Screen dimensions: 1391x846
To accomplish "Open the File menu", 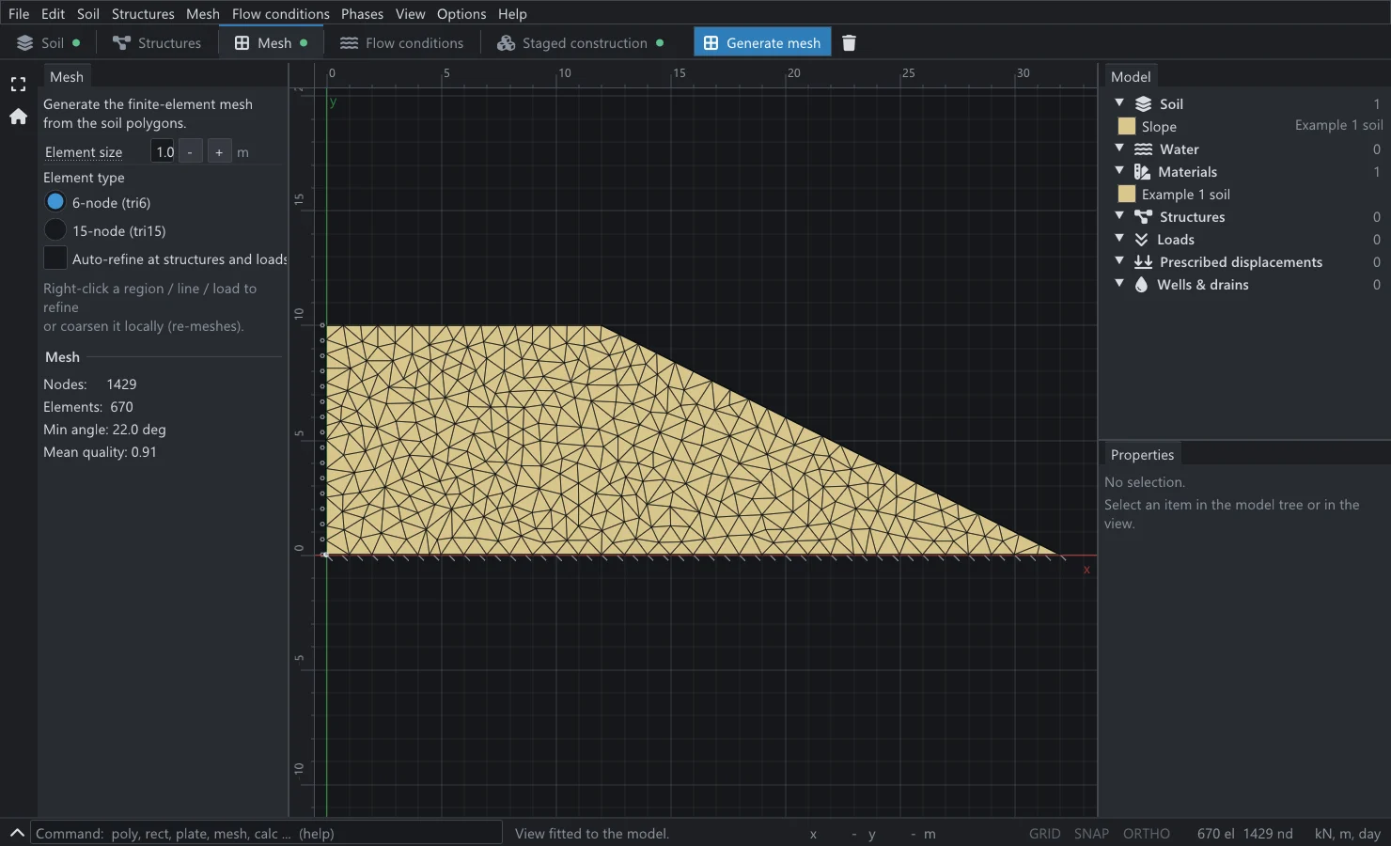I will coord(19,14).
